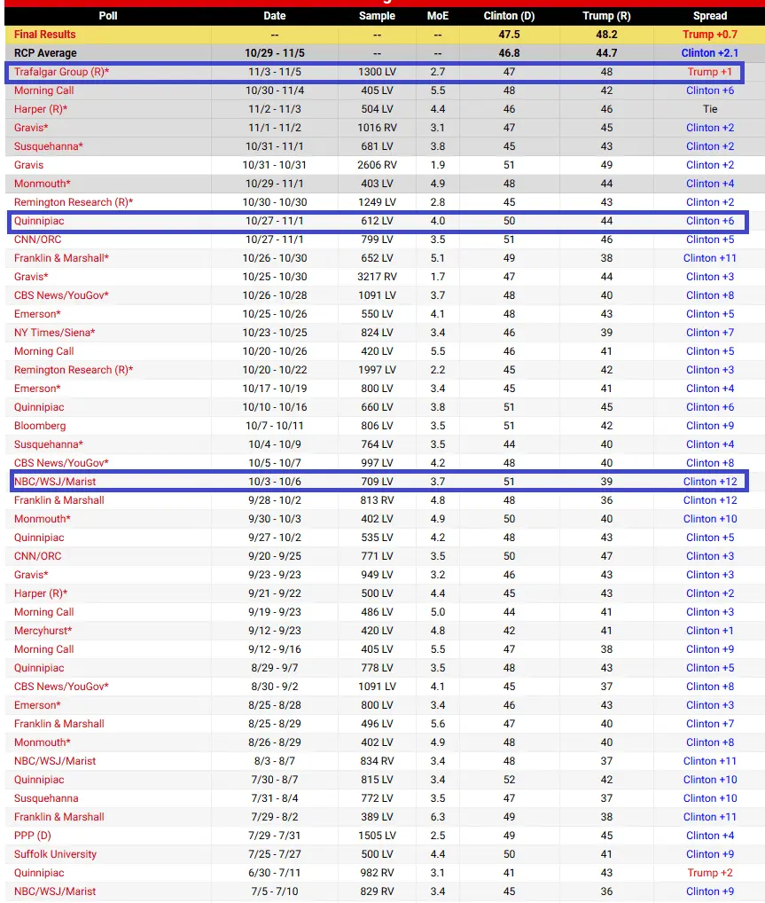Viewport: 765px width, 903px height.
Task: Select the 46.8 RCP average value
Action: click(509, 53)
